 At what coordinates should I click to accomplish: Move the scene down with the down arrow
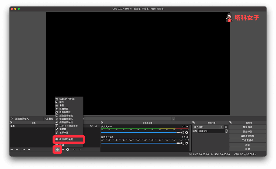[29, 149]
